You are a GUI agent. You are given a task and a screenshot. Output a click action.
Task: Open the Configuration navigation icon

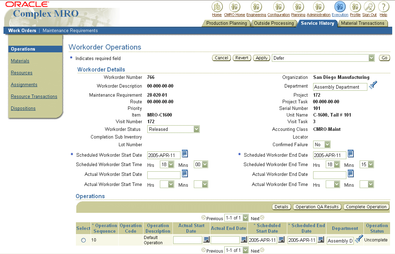click(278, 7)
